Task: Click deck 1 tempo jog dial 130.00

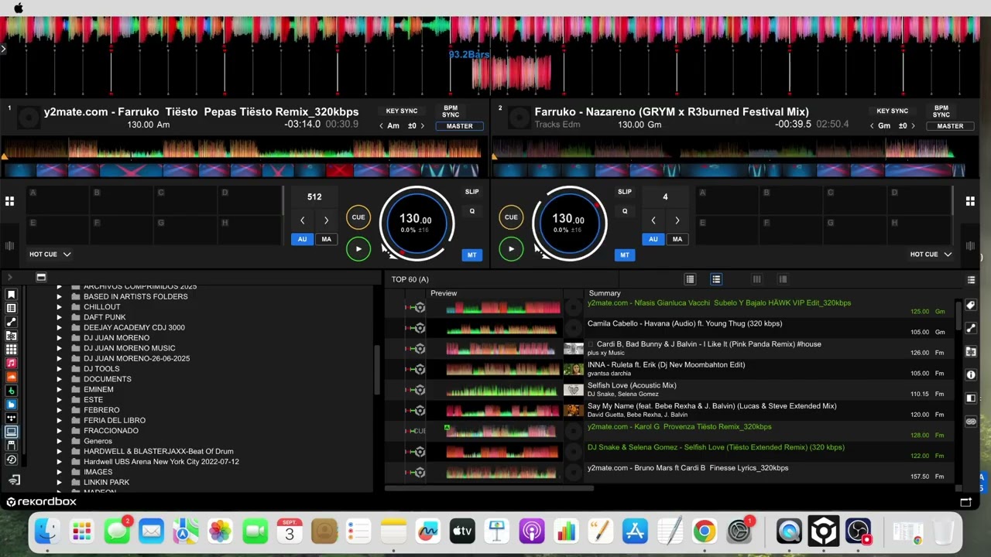Action: tap(417, 223)
